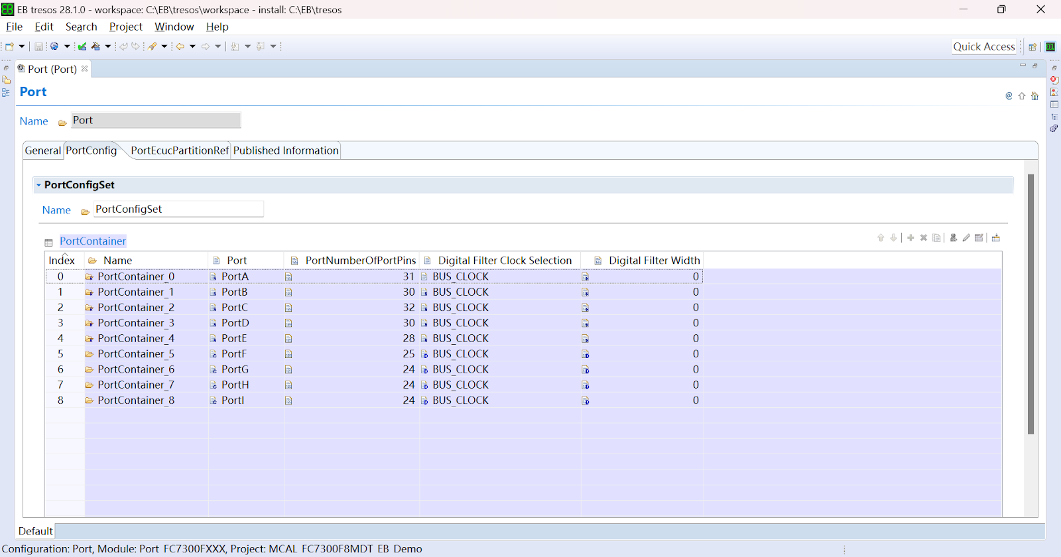Switch to the Published Information tab

tap(286, 151)
